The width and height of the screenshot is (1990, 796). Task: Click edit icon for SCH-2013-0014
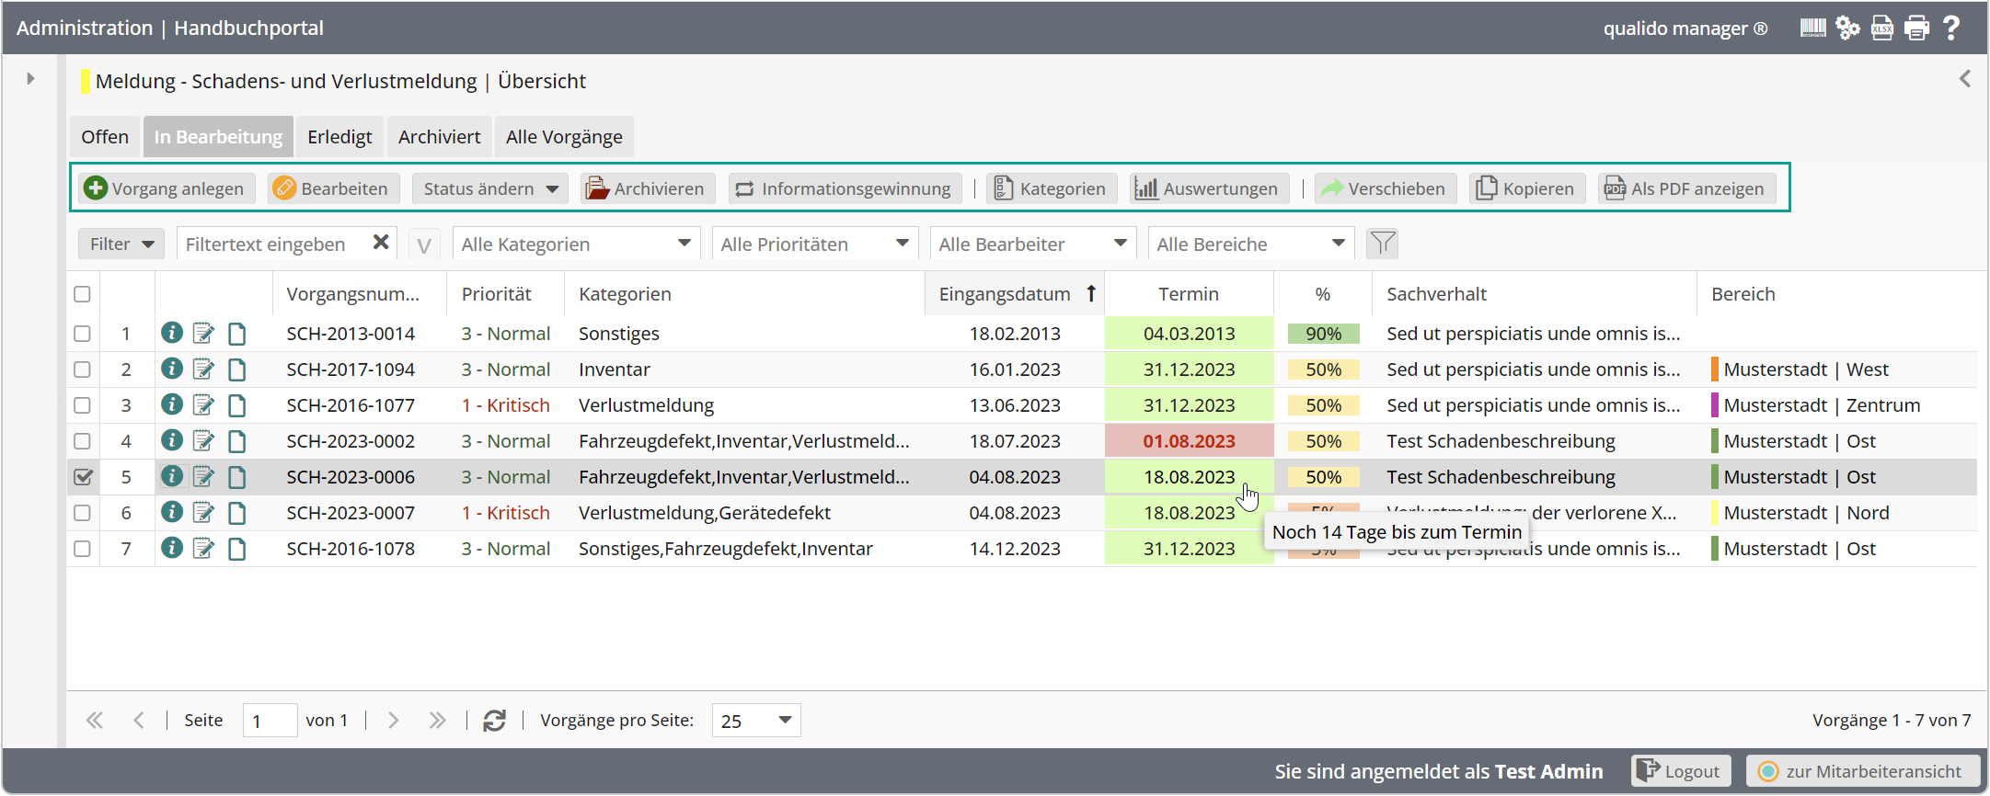tap(204, 333)
